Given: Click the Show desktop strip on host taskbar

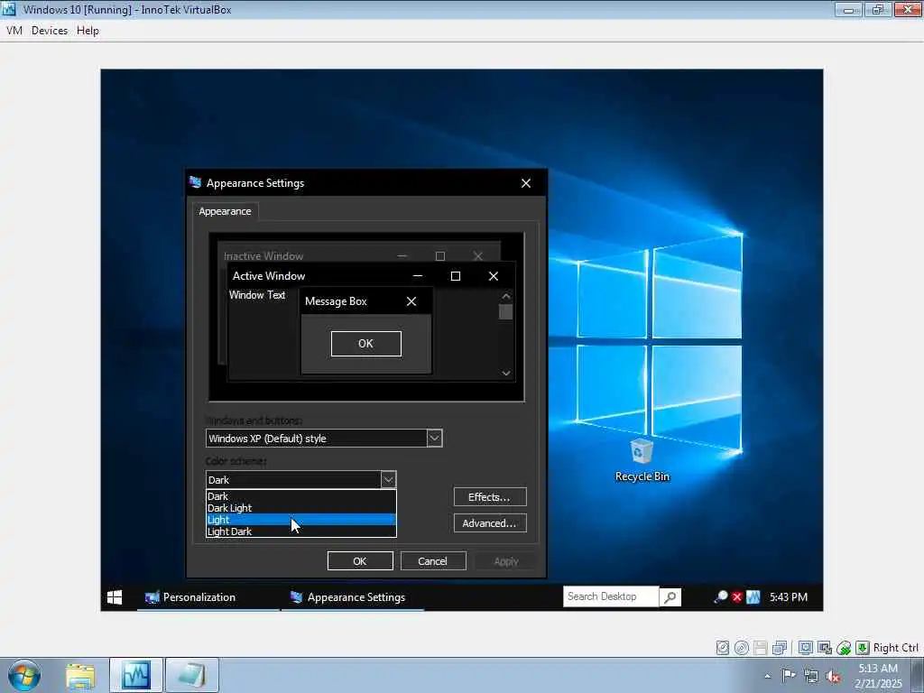Looking at the screenshot, I should (x=918, y=675).
